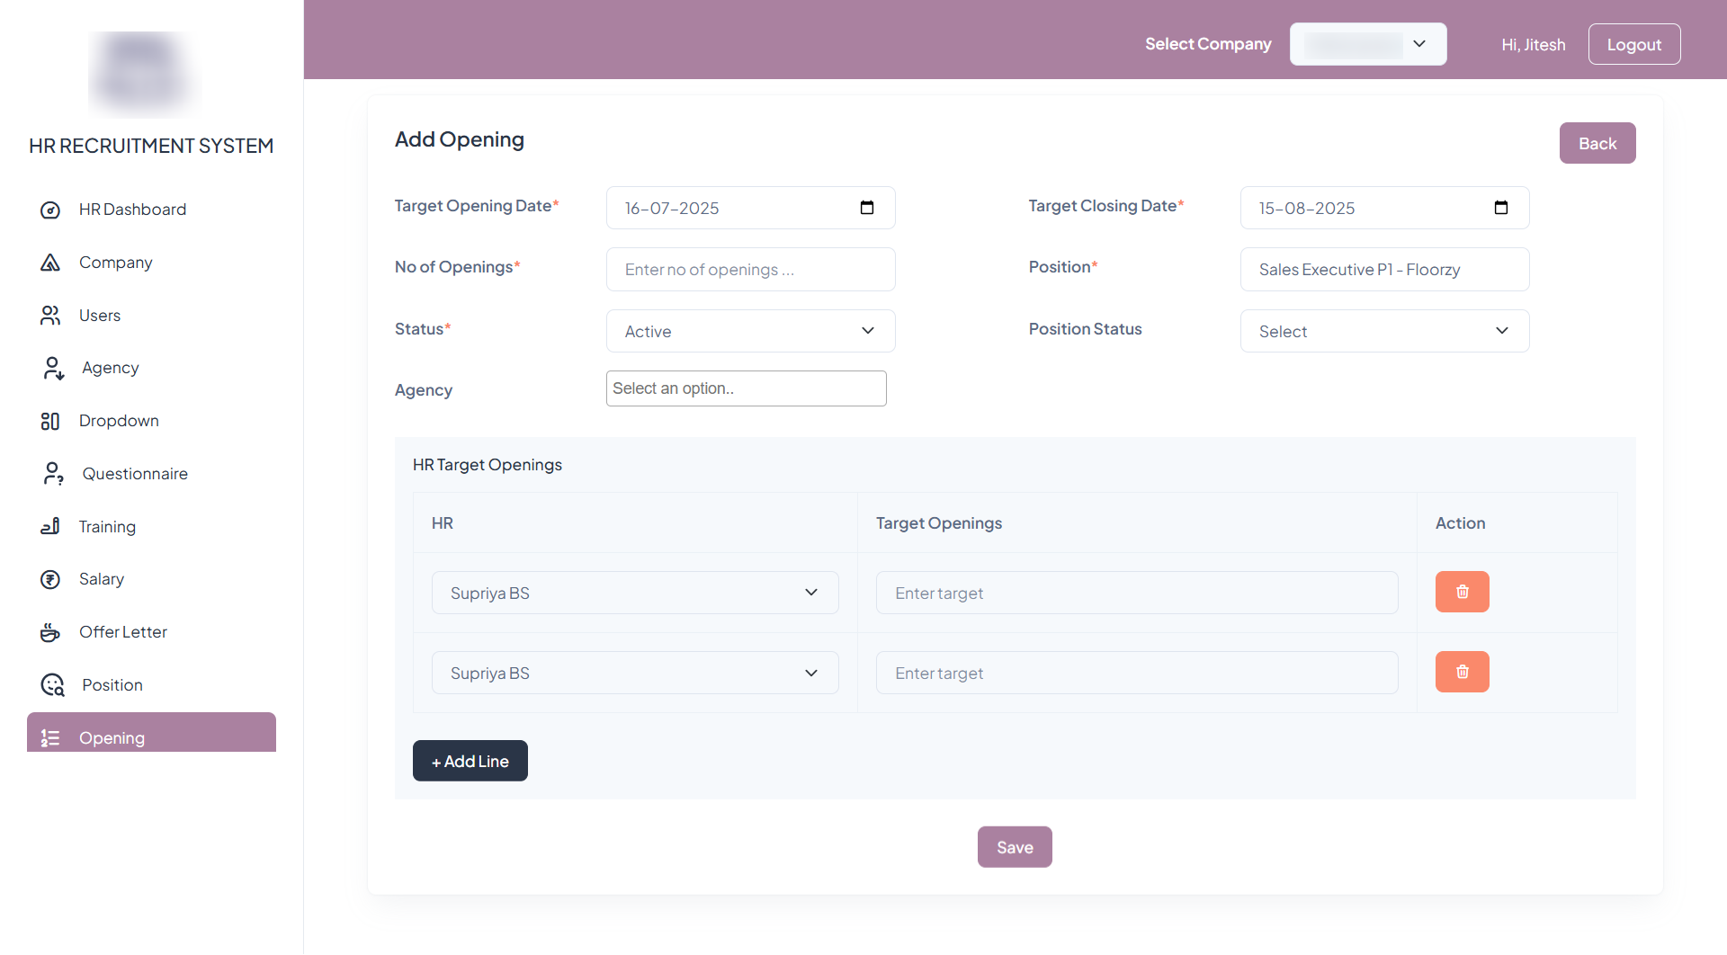
Task: Open the Training menu item
Action: [x=107, y=527]
